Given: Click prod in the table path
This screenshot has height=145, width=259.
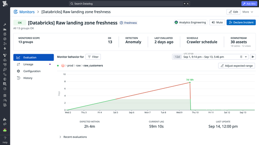Looking at the screenshot, I should tap(70, 66).
